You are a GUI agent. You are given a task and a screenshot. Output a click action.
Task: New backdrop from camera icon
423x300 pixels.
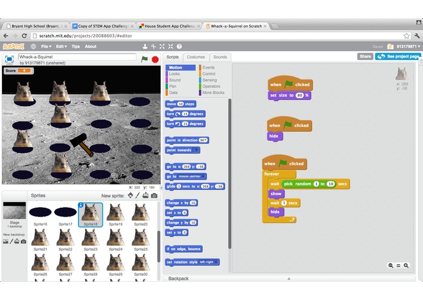[24, 242]
